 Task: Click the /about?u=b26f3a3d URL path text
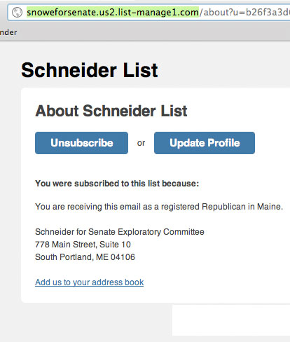tap(244, 12)
